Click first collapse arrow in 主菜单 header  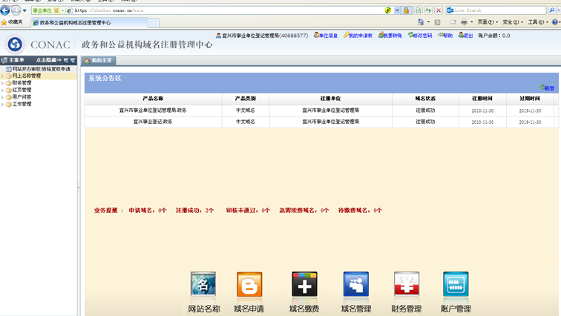(66, 60)
